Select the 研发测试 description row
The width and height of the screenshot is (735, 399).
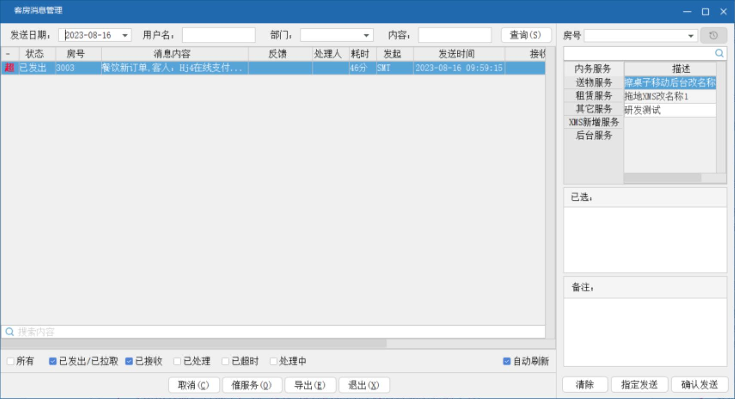(669, 110)
